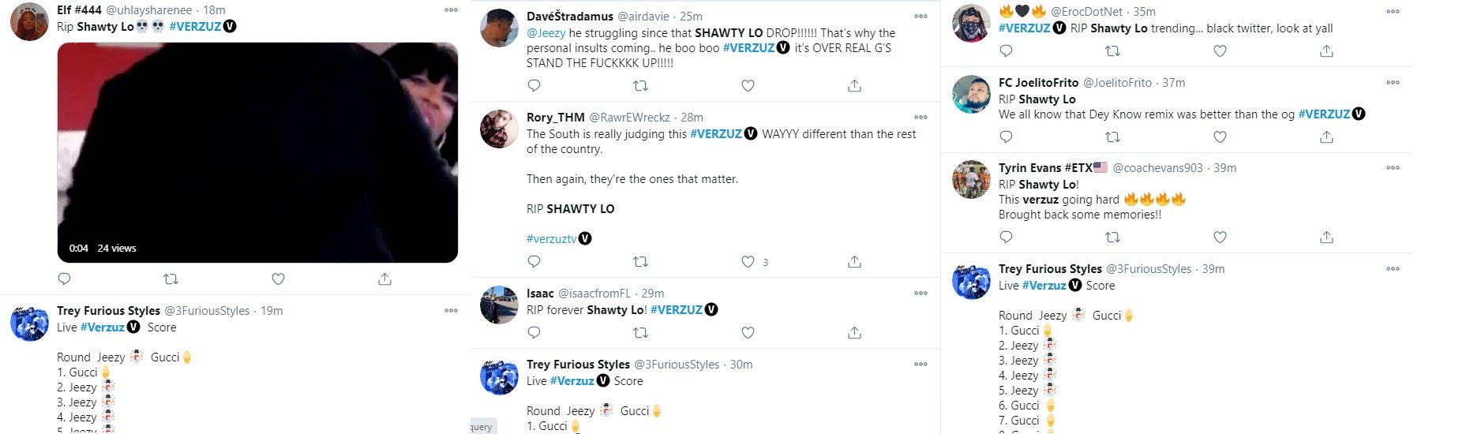Share Elf #444's Rip Shawty Lo tweet
This screenshot has height=434, width=1481.
click(x=384, y=279)
